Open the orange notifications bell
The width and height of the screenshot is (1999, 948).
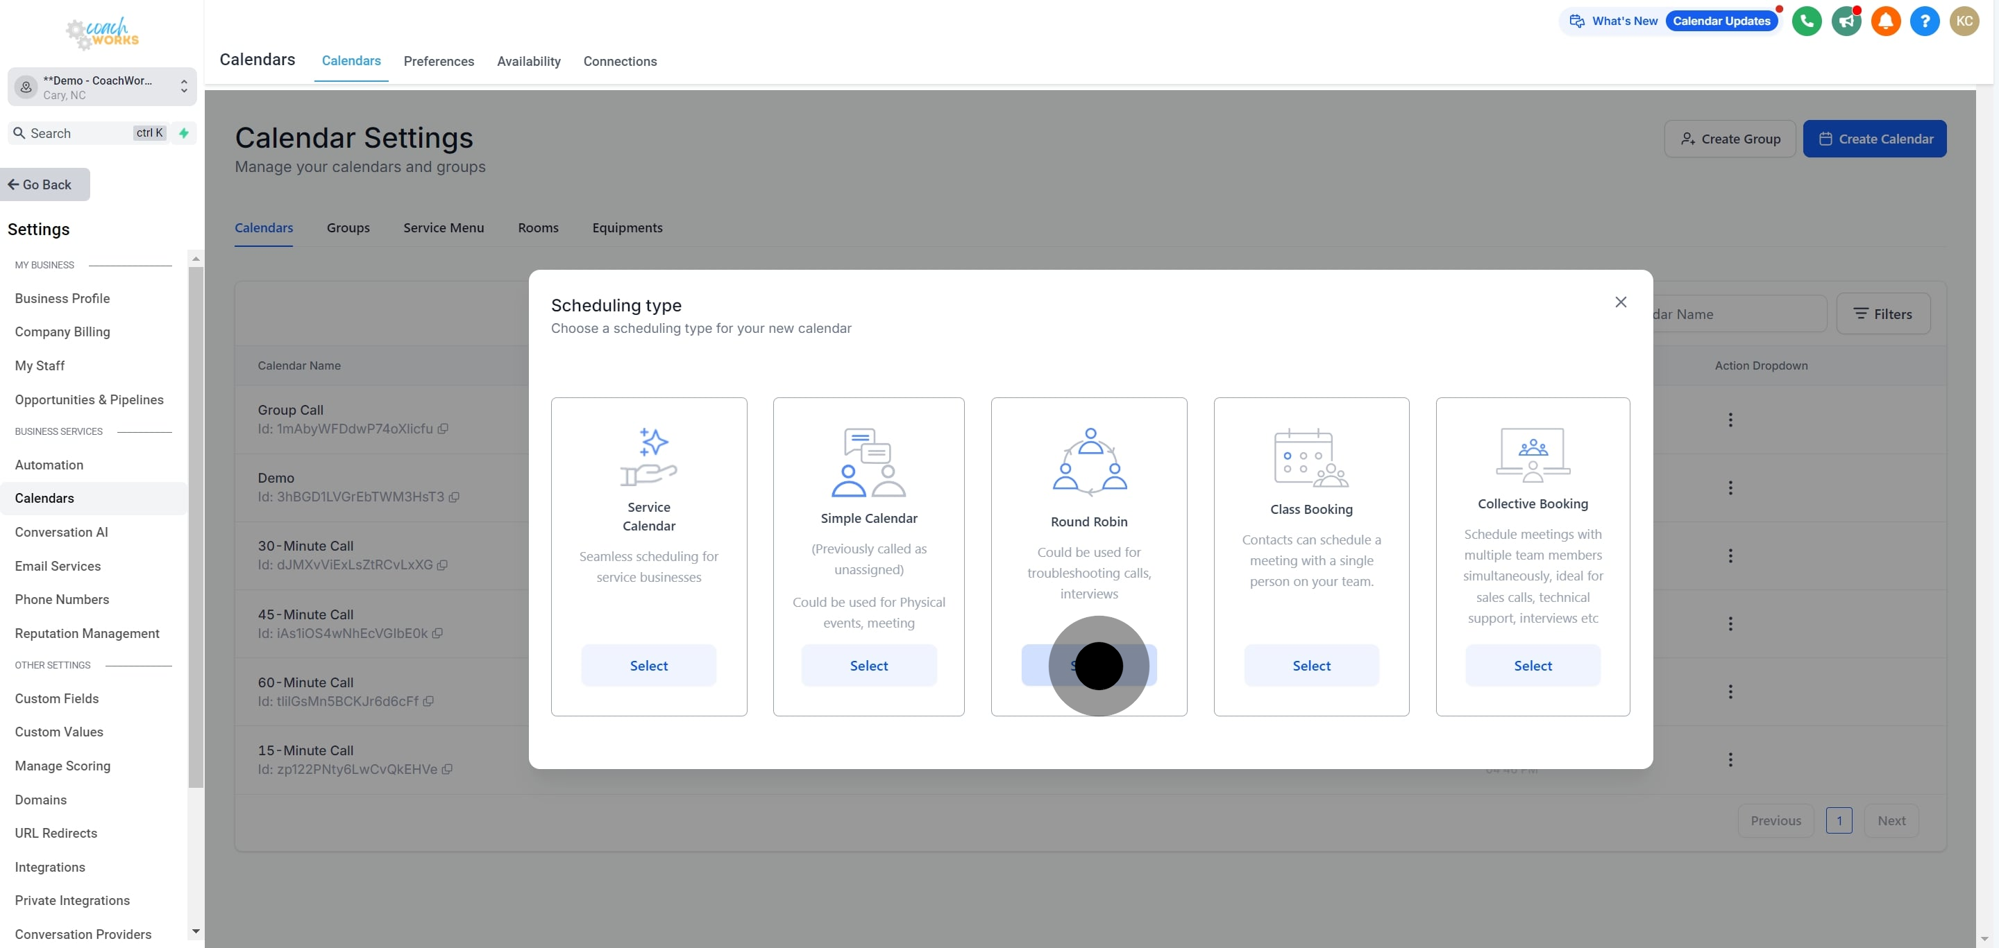1885,21
